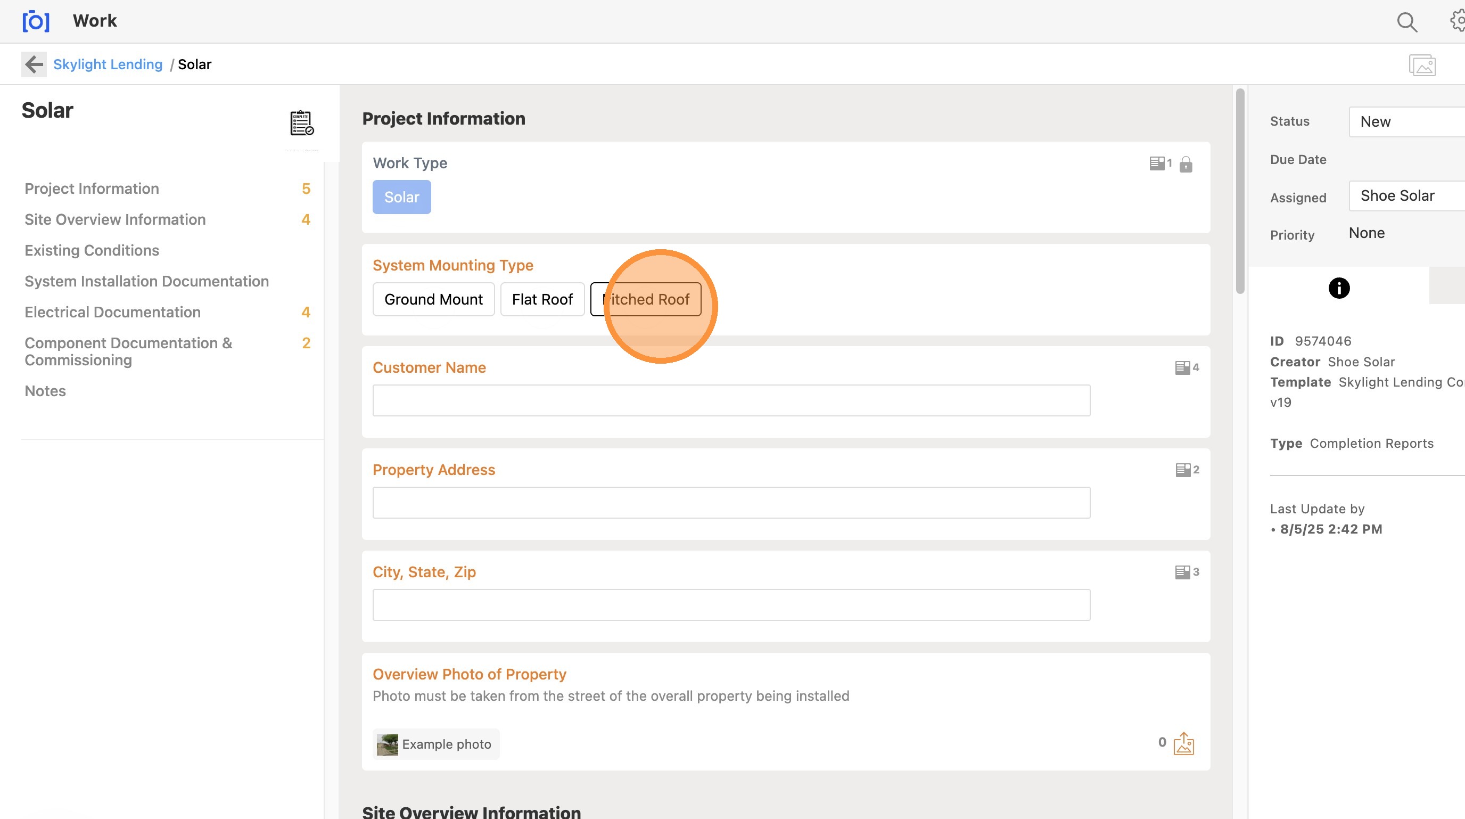Viewport: 1465px width, 819px height.
Task: Open the Assigned dropdown showing Shoe Solar
Action: (x=1406, y=195)
